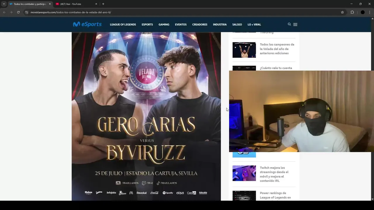Open the INDUSTRIA menu item
The height and width of the screenshot is (210, 374).
220,24
